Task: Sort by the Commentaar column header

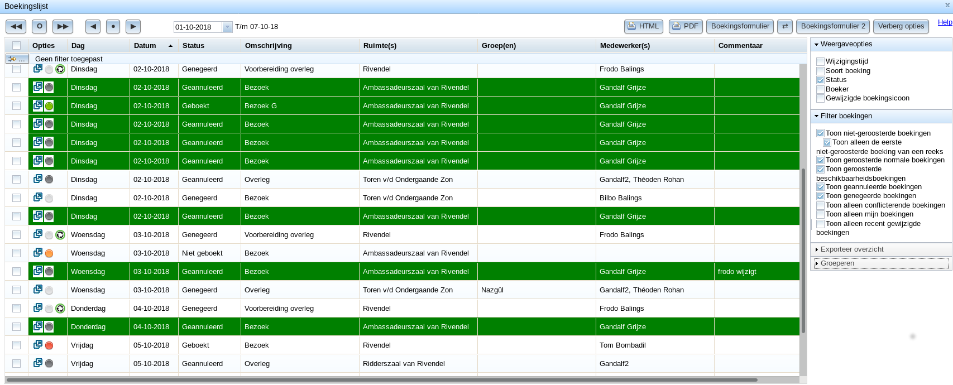Action: [758, 46]
